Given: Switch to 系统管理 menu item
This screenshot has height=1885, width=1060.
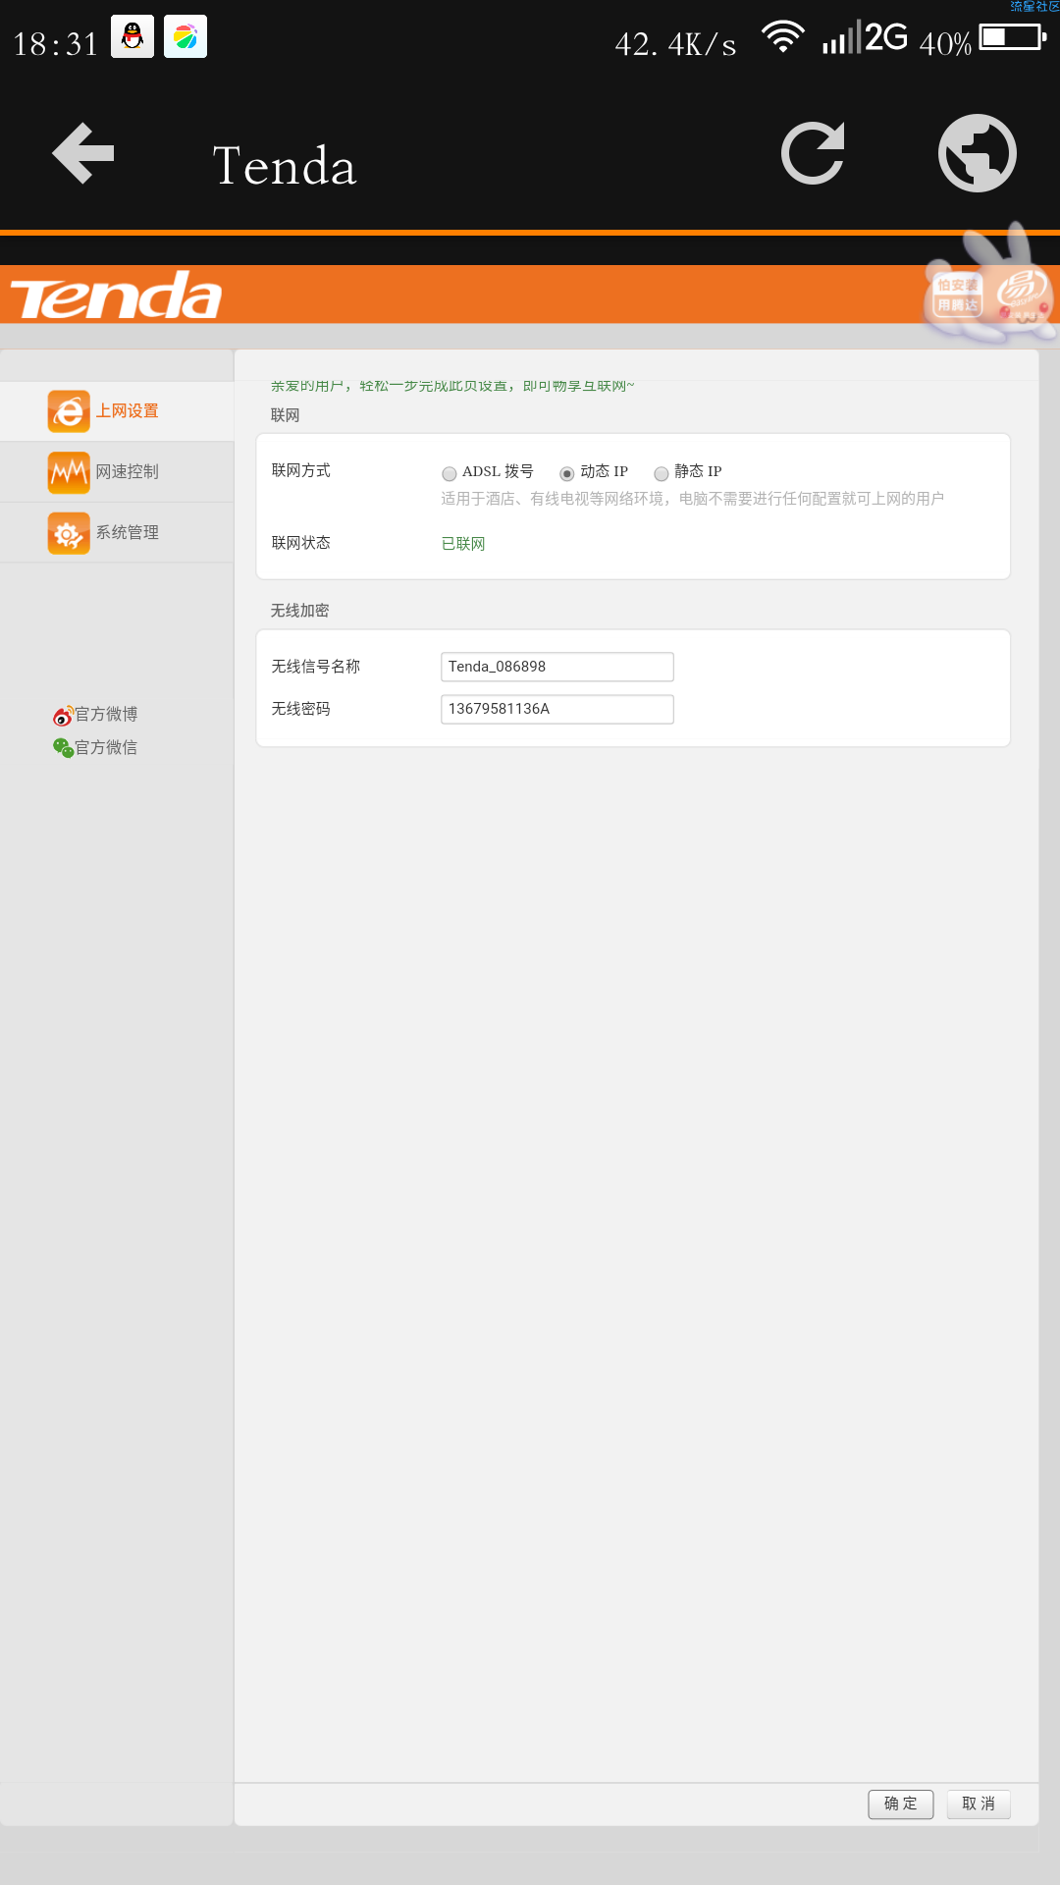Looking at the screenshot, I should pyautogui.click(x=117, y=533).
